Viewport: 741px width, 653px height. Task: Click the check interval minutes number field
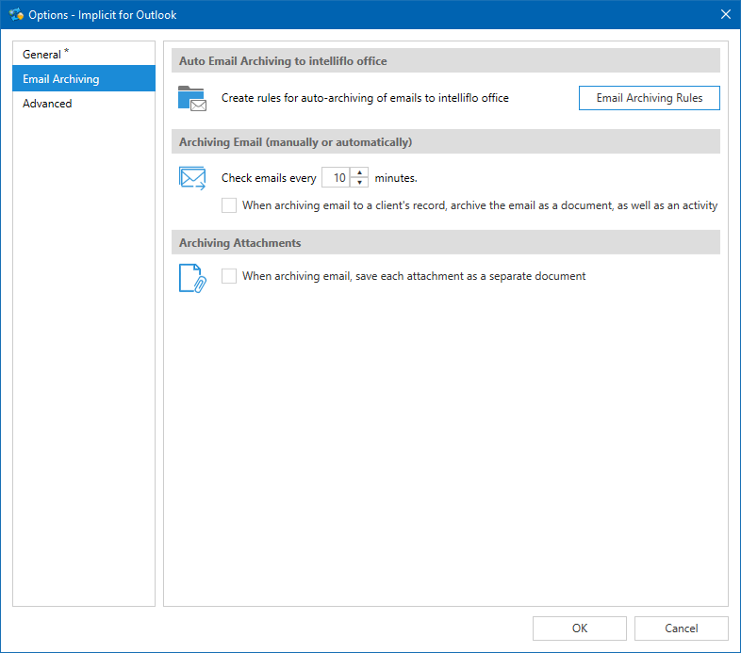click(x=337, y=177)
